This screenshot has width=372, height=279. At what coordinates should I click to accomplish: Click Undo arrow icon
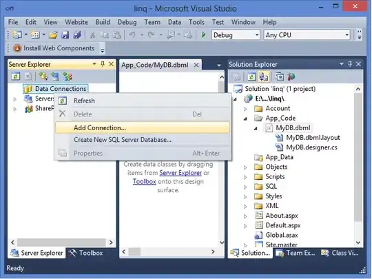point(132,35)
